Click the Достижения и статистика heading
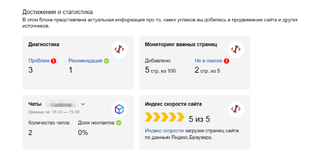This screenshot has height=166, width=315. pos(57,12)
